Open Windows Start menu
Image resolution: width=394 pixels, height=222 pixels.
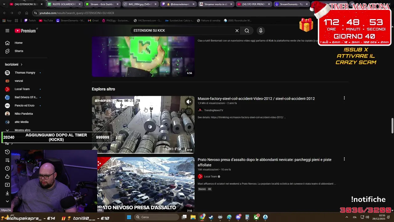[129, 217]
